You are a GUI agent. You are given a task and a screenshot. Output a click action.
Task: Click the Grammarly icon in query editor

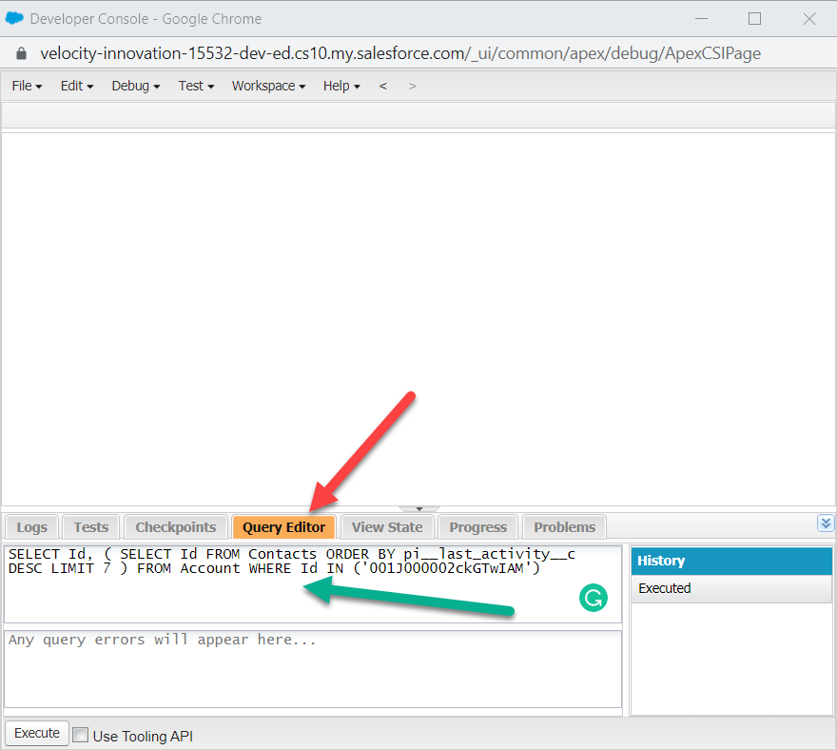point(594,598)
